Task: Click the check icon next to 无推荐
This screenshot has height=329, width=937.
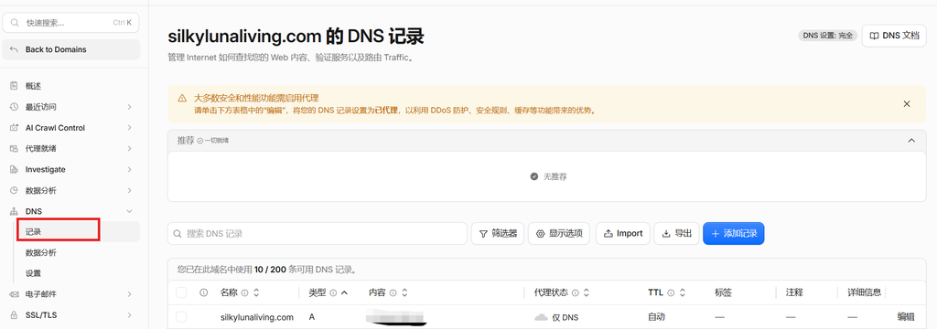Action: (x=533, y=177)
